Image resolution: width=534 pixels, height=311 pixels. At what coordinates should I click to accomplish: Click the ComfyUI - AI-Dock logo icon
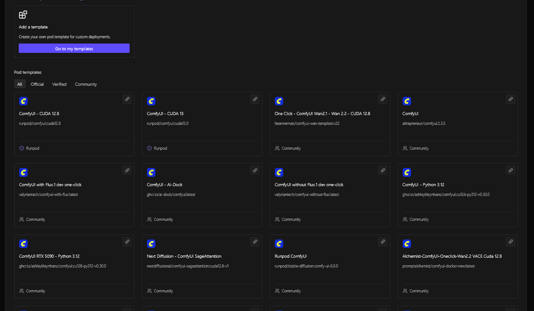(x=151, y=172)
